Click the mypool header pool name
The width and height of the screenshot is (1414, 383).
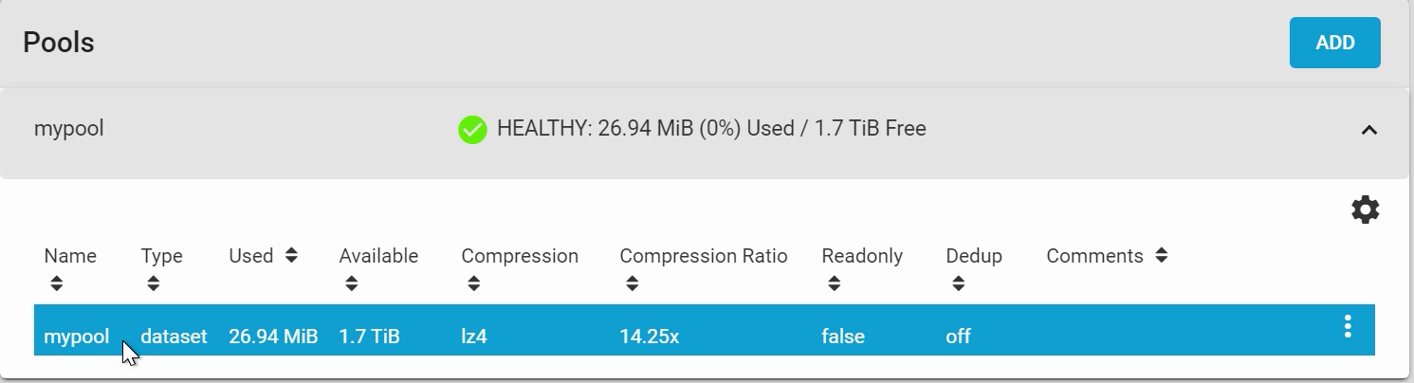pyautogui.click(x=68, y=129)
